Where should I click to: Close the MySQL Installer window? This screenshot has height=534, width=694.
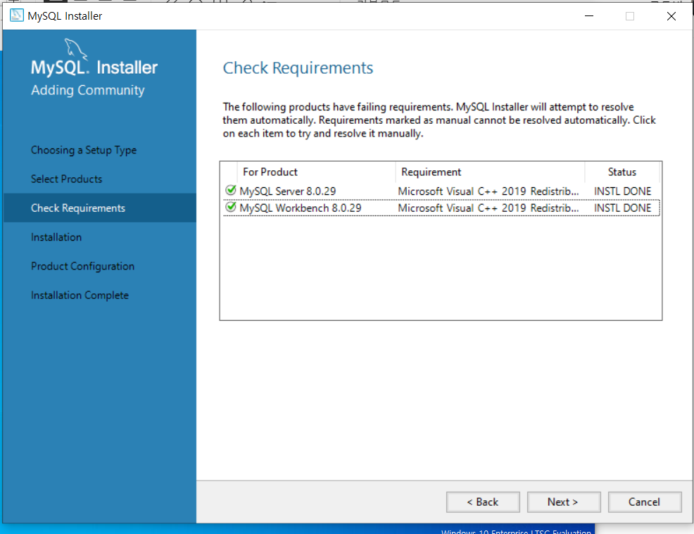pos(671,16)
